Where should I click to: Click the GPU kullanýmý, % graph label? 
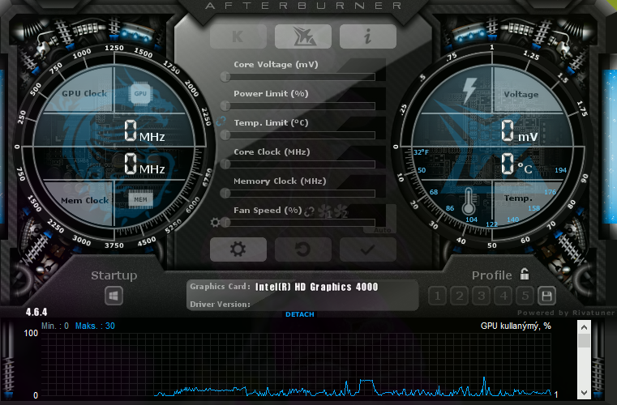click(516, 326)
